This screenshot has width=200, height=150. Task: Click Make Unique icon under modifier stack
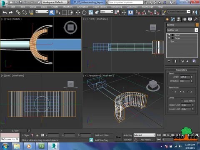point(182,61)
